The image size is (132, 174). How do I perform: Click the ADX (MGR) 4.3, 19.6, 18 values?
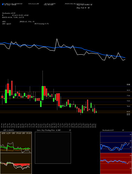coord(27,22)
